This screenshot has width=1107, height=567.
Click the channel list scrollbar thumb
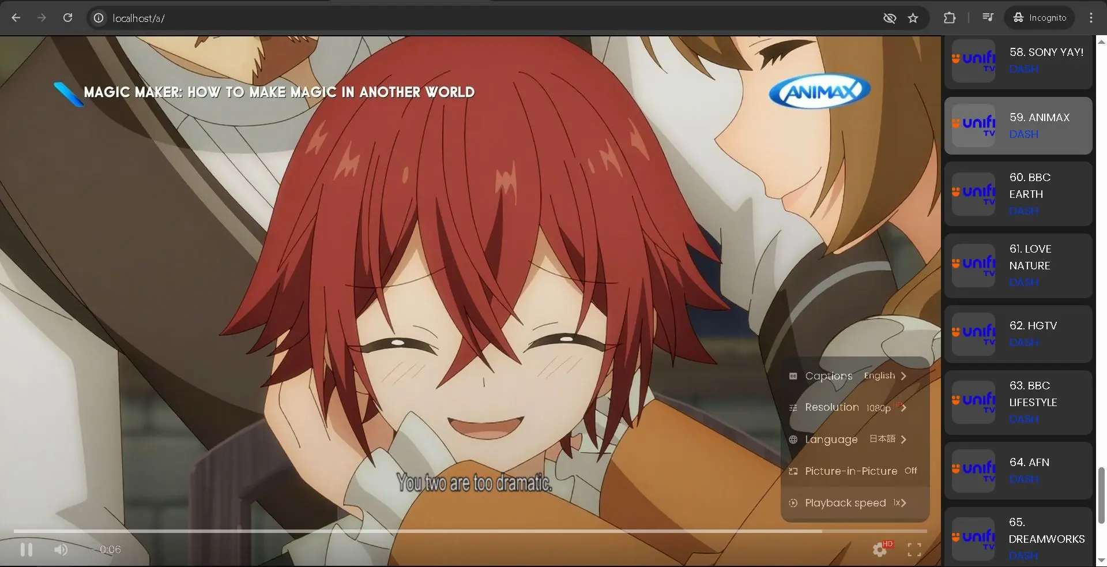[1101, 495]
